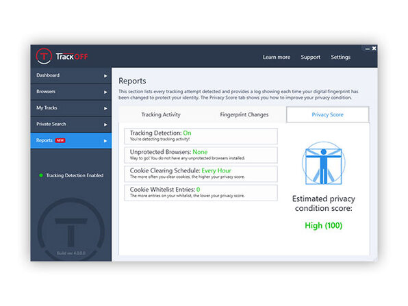The height and width of the screenshot is (306, 408).
Task: Click the TrackOFF logo icon in header
Action: click(x=44, y=56)
